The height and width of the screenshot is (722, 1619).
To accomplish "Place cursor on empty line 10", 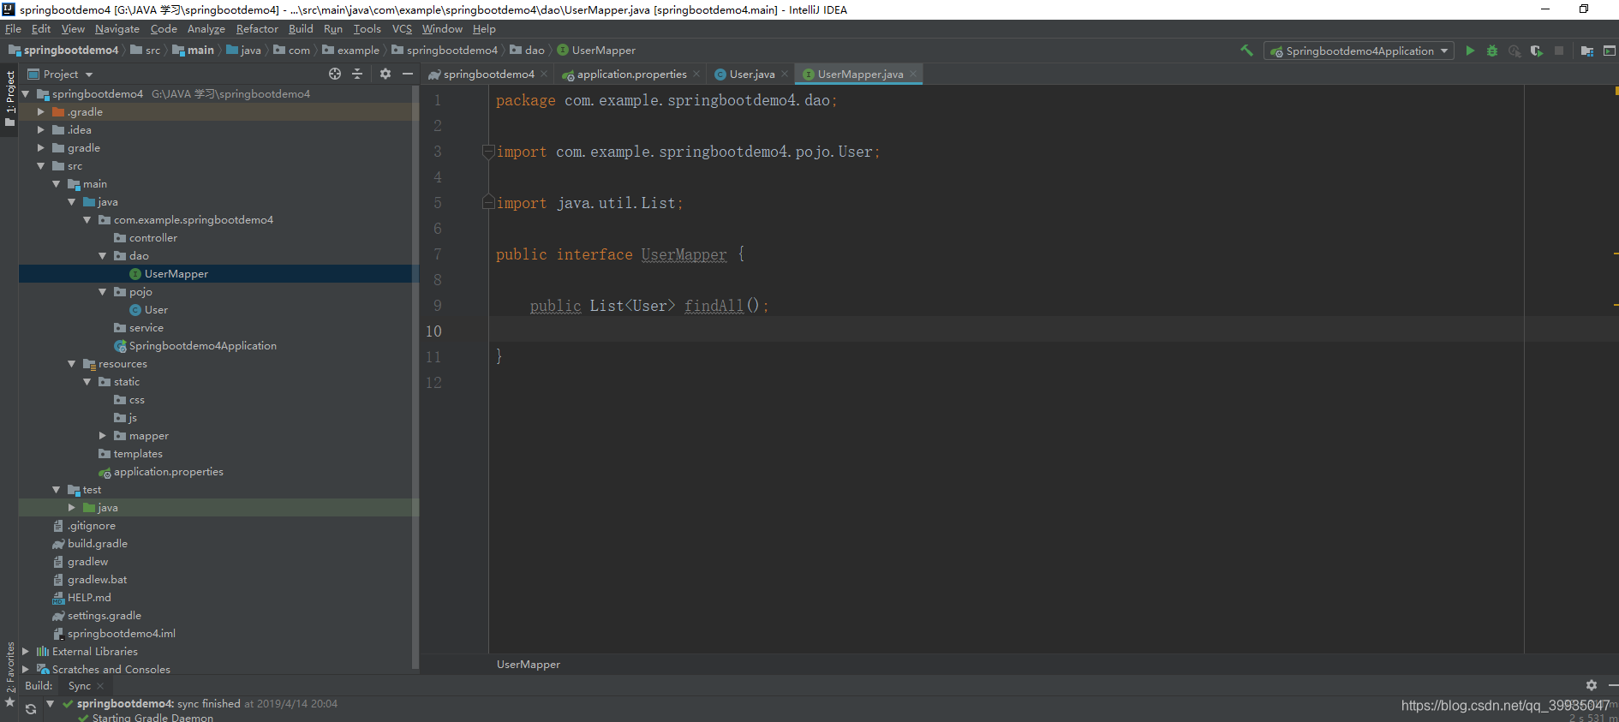I will 1007,331.
